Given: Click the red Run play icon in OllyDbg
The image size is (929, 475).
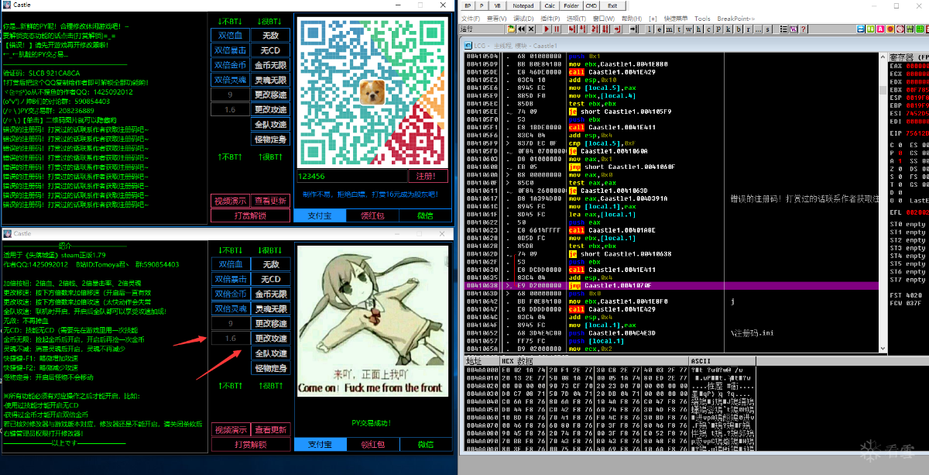Looking at the screenshot, I should point(547,29).
